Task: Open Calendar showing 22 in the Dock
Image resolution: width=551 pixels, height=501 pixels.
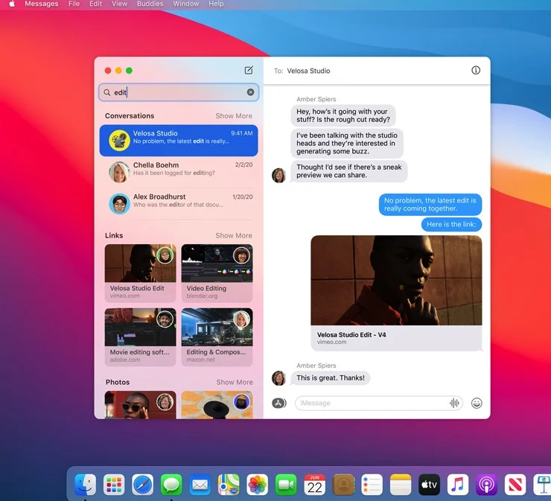Action: pos(314,485)
